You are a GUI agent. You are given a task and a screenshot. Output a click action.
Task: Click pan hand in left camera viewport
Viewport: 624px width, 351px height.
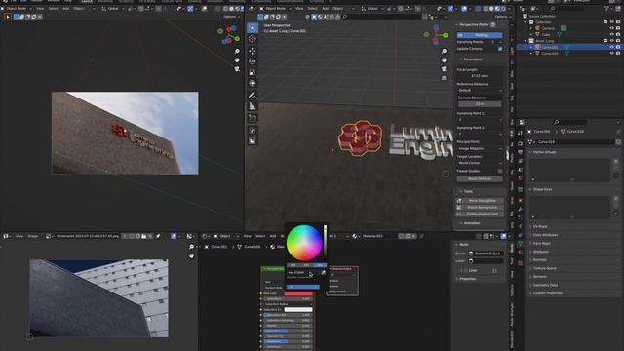[x=237, y=60]
